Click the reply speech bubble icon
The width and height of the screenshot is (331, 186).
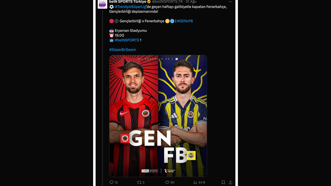[111, 182]
